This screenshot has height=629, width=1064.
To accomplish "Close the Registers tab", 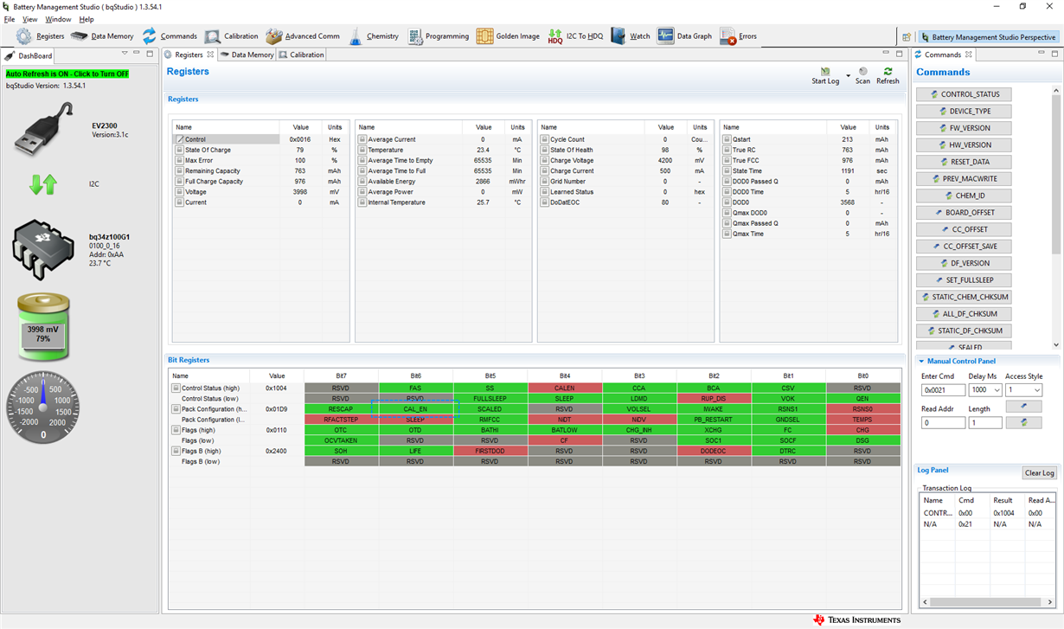I will tap(210, 55).
